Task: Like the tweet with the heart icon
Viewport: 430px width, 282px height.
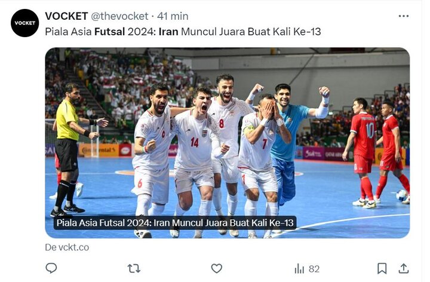Action: point(216,268)
